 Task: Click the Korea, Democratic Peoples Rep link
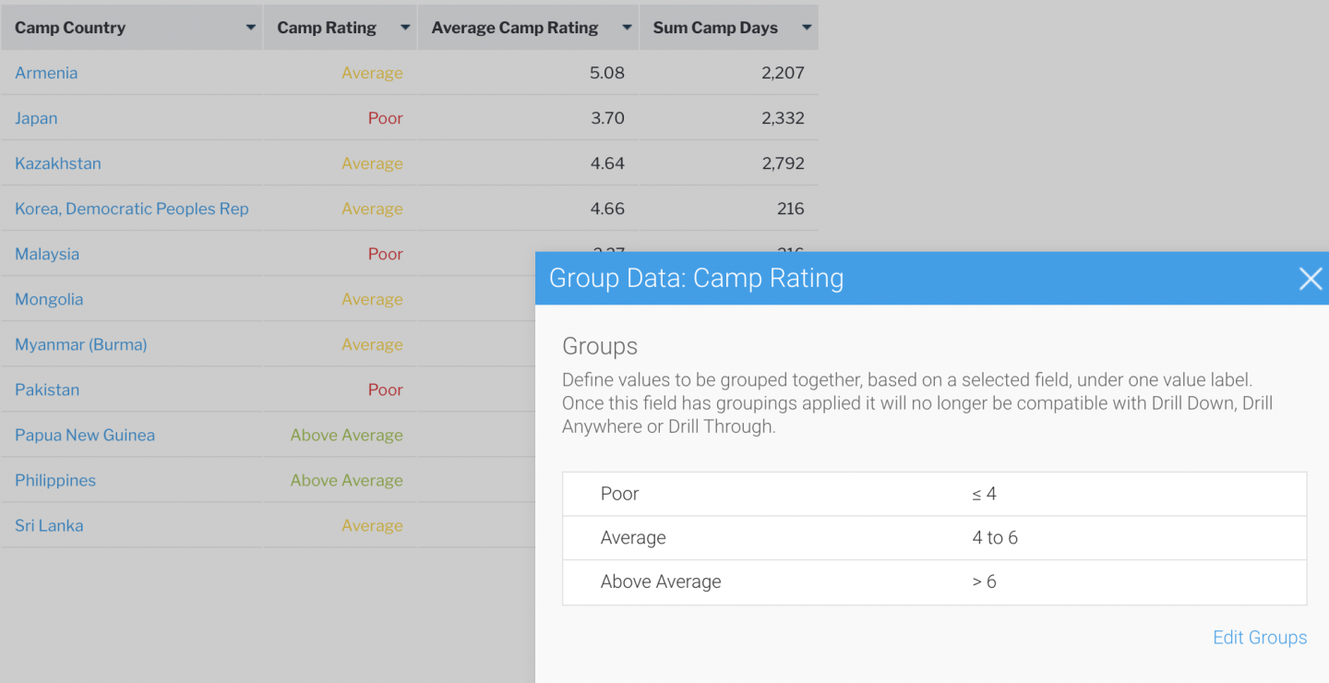131,209
